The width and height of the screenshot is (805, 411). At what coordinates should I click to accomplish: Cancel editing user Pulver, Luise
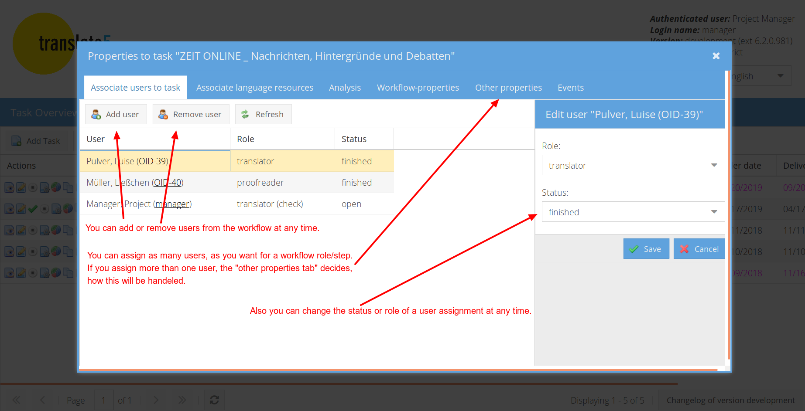coord(699,249)
